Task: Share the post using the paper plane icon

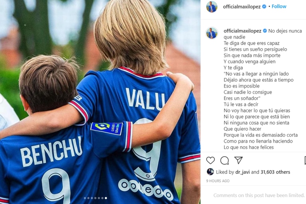Action: point(239,160)
